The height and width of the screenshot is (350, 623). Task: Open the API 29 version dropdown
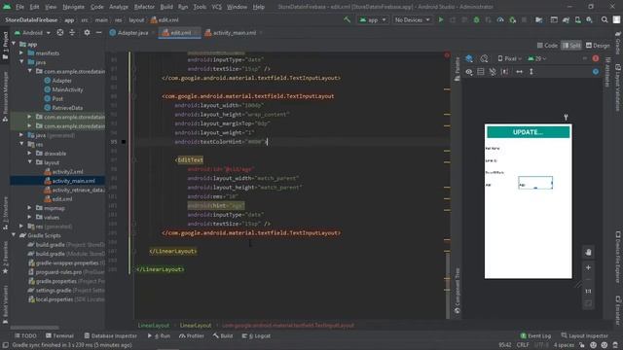537,58
